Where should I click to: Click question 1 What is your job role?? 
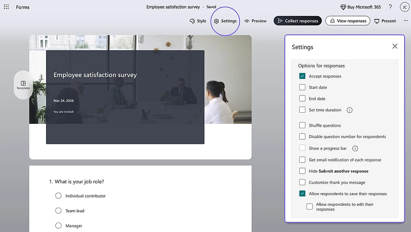pos(76,182)
